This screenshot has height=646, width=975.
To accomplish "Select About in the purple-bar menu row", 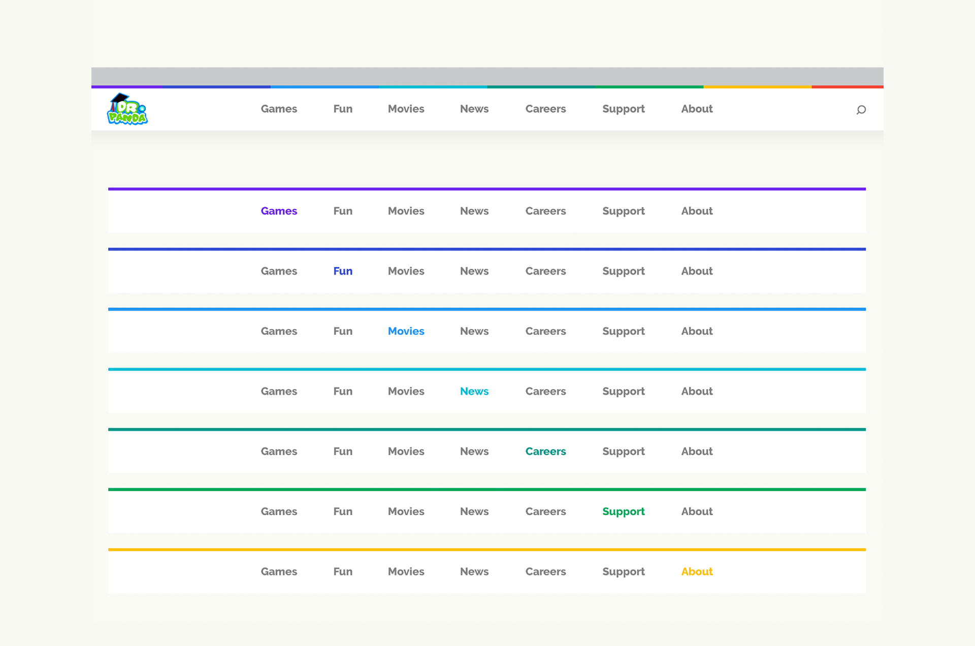I will coord(697,211).
